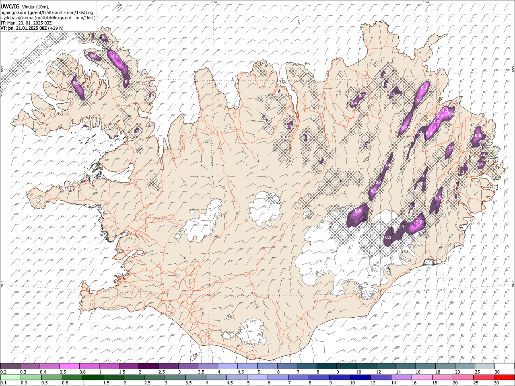This screenshot has height=386, width=515.
Task: Pick the light grey 25–30 upper legend swatch
Action: (x=485, y=366)
